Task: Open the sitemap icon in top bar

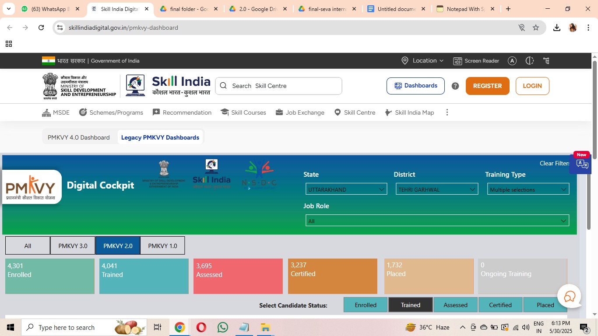Action: pyautogui.click(x=546, y=61)
